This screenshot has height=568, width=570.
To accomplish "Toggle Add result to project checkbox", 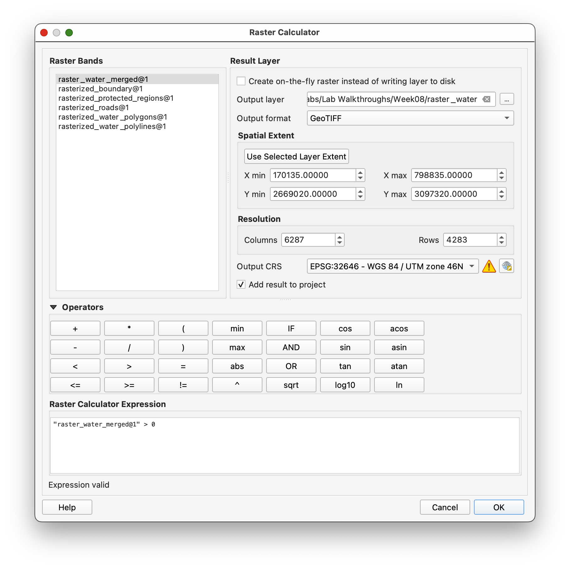I will [241, 285].
